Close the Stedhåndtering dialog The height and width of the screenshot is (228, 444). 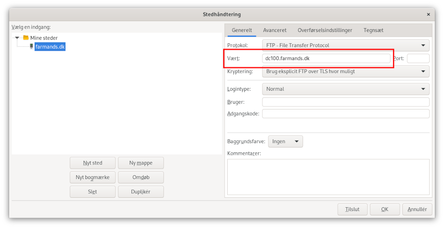point(428,14)
